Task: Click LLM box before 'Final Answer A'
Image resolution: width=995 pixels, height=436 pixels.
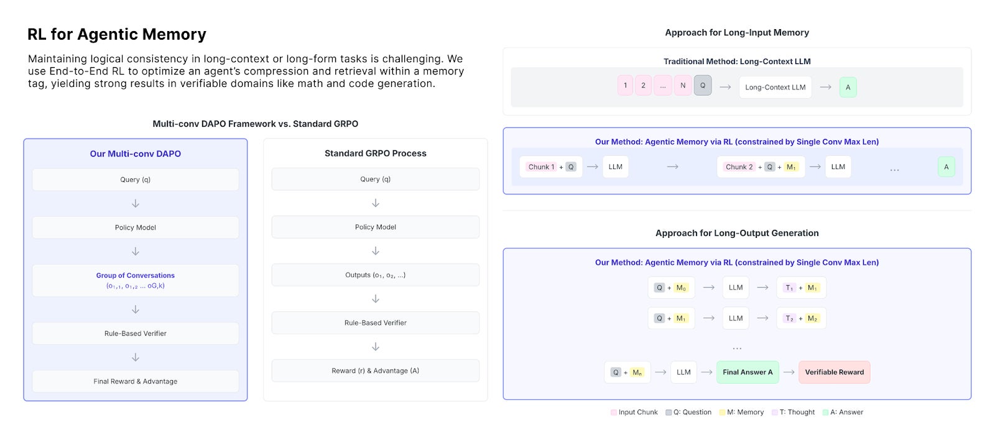Action: 683,372
